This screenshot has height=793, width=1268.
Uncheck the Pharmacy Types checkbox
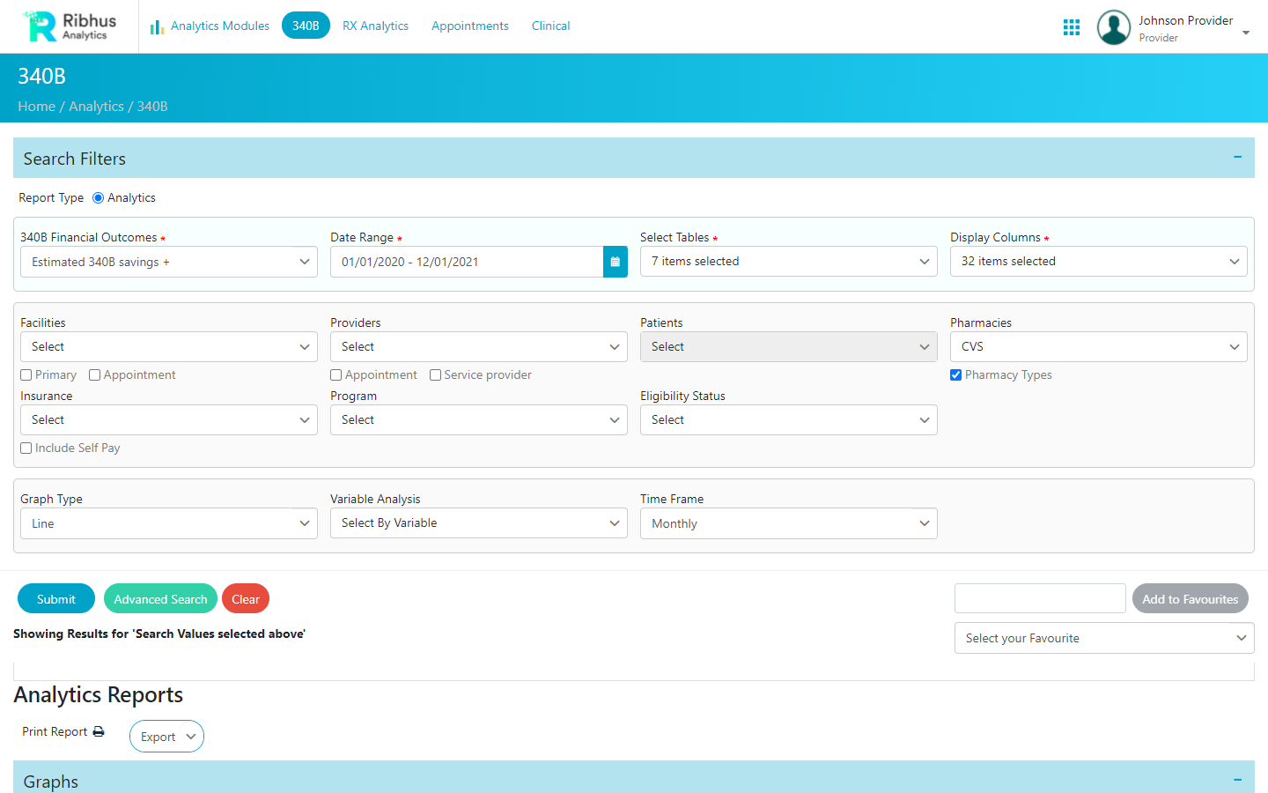(x=955, y=375)
